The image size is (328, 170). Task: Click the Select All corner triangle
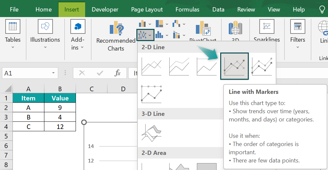[x=8, y=89]
